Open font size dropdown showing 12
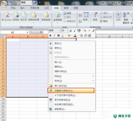 coord(67,31)
